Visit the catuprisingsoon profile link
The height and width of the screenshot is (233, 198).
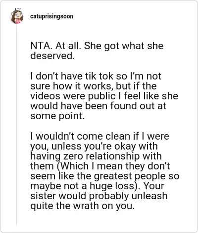51,16
